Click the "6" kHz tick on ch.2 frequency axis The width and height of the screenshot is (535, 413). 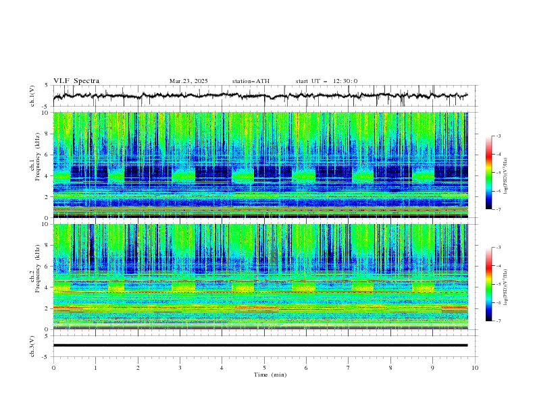click(x=48, y=267)
